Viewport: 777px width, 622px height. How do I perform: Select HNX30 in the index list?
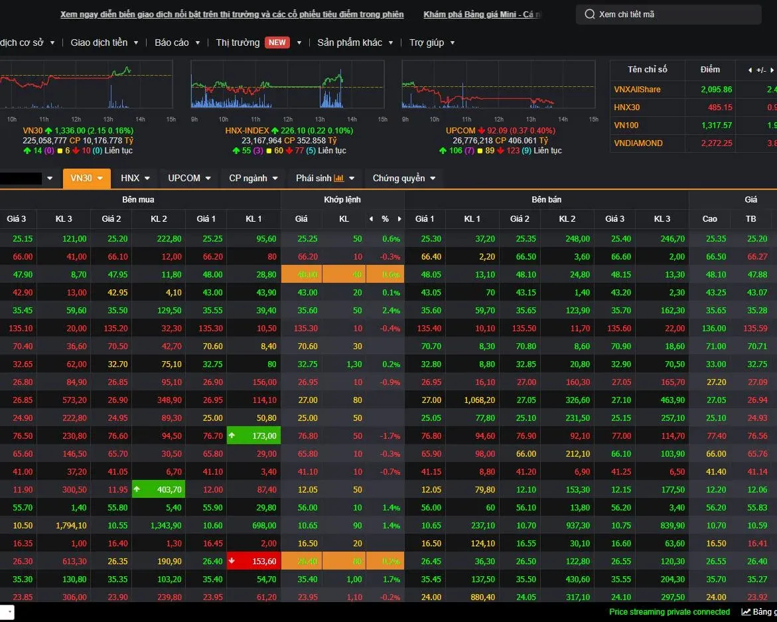[x=626, y=108]
